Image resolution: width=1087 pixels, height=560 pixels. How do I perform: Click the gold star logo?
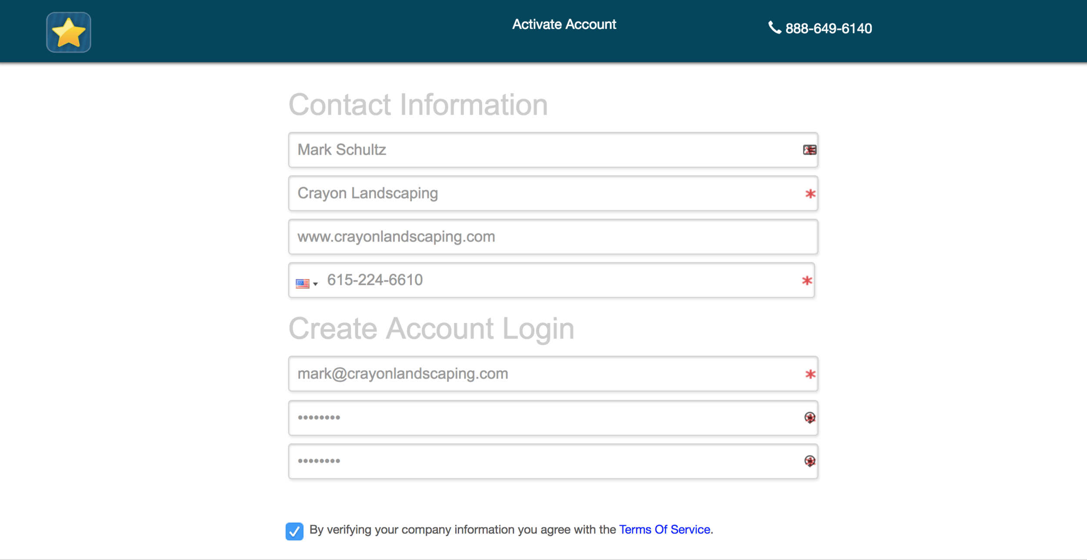69,33
